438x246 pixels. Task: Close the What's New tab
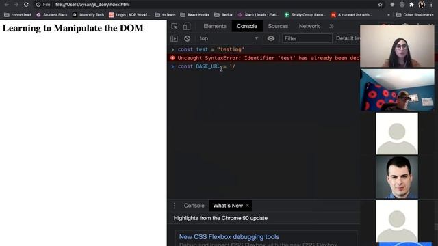[x=248, y=205]
